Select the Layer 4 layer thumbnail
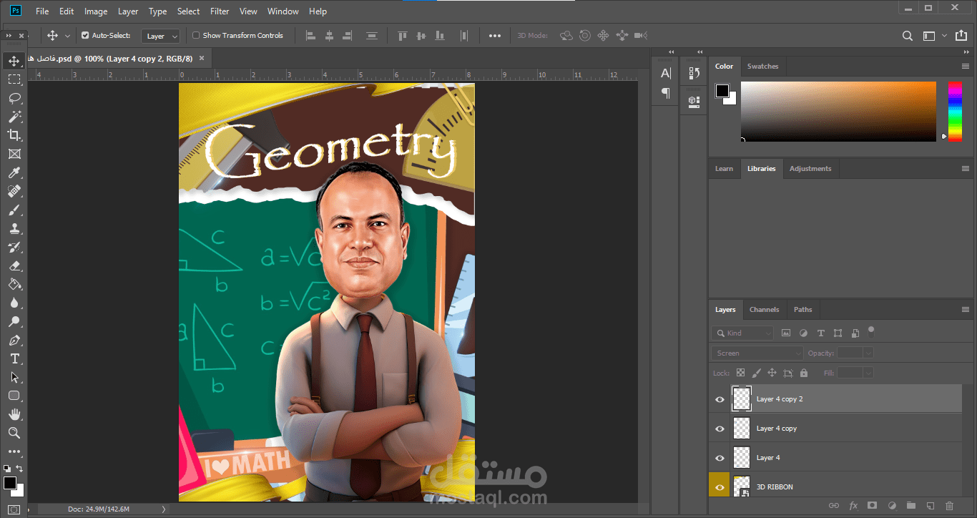 click(742, 457)
